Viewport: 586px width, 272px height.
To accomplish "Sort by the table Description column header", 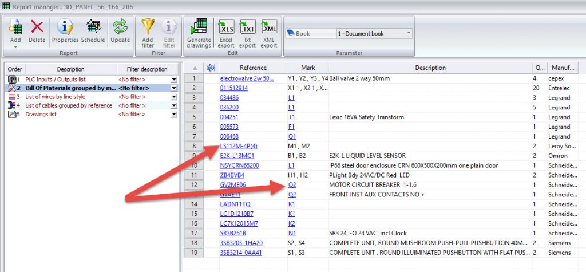I will pyautogui.click(x=430, y=68).
